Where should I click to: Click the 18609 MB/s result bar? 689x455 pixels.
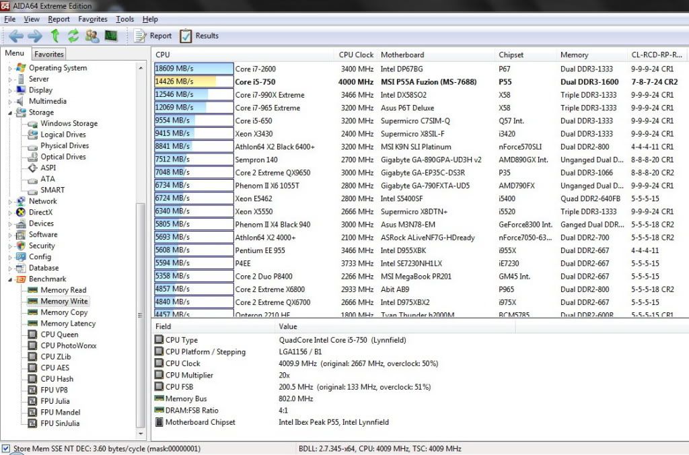(x=194, y=69)
